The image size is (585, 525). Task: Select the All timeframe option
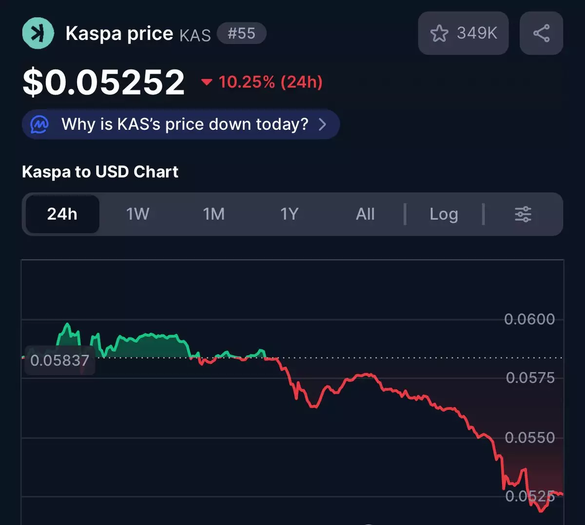pos(365,214)
